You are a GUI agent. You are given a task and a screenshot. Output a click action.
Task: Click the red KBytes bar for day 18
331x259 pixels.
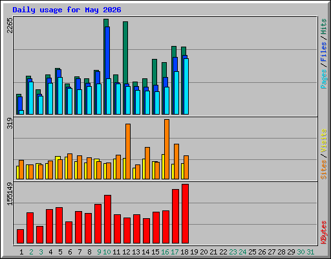click(186, 214)
